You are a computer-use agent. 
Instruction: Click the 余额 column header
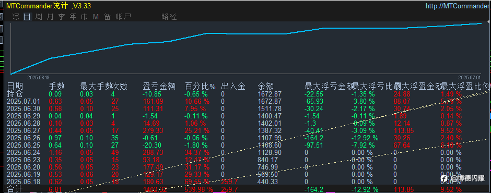pos(266,87)
